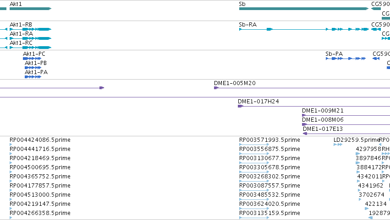Click the RP003135159.5prime EST label

pos(269,213)
